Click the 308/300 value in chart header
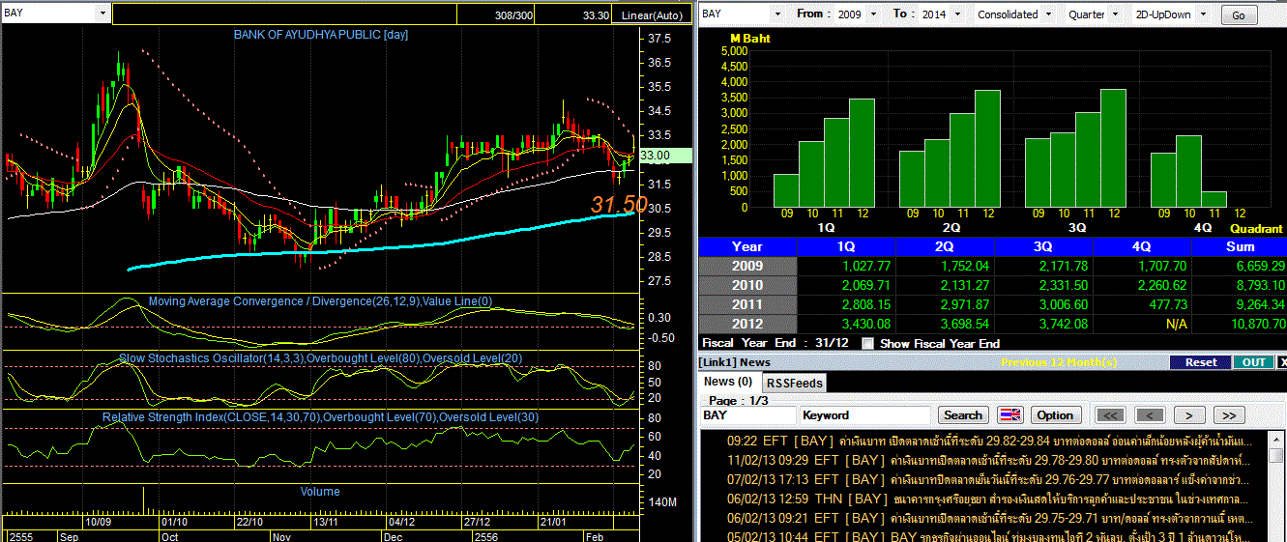The width and height of the screenshot is (1287, 542). [513, 15]
